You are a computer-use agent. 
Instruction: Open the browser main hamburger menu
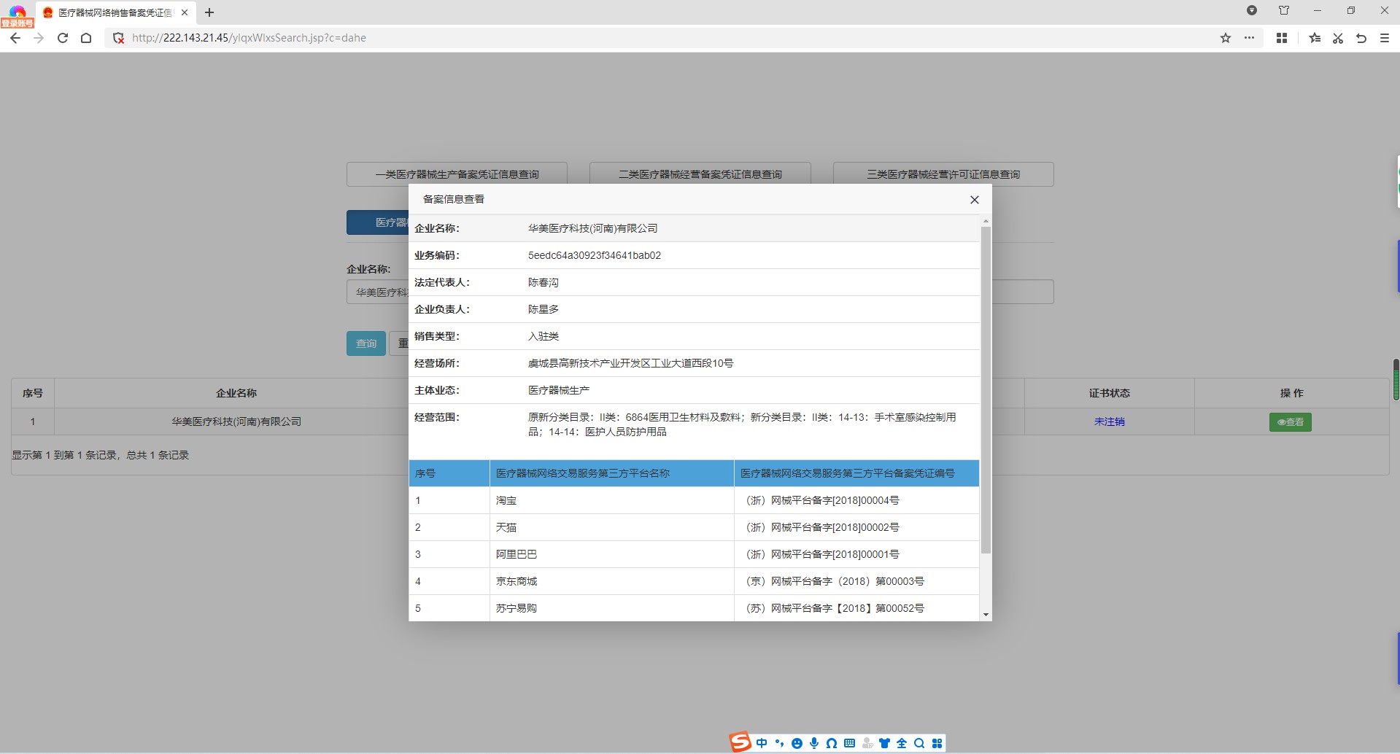pyautogui.click(x=1385, y=38)
